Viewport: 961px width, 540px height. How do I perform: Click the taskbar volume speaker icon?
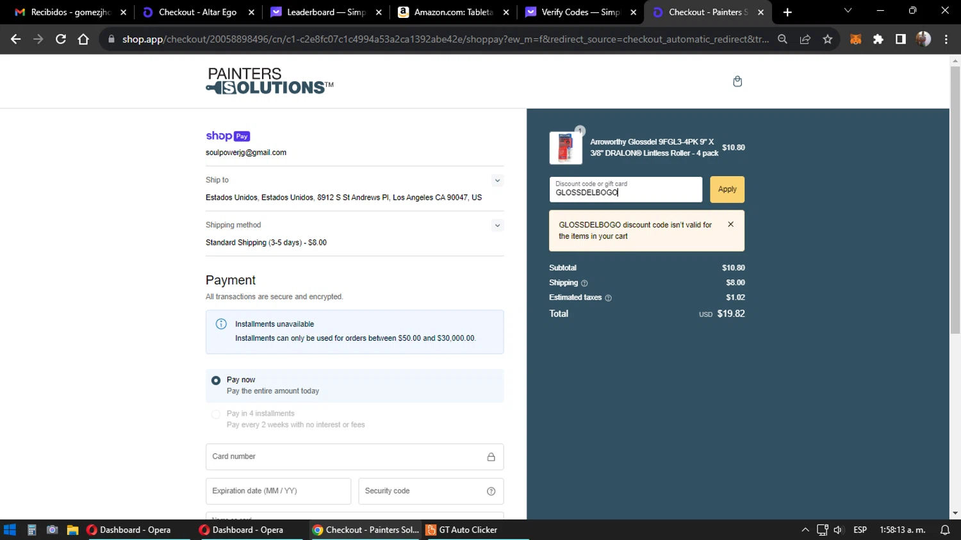(838, 530)
